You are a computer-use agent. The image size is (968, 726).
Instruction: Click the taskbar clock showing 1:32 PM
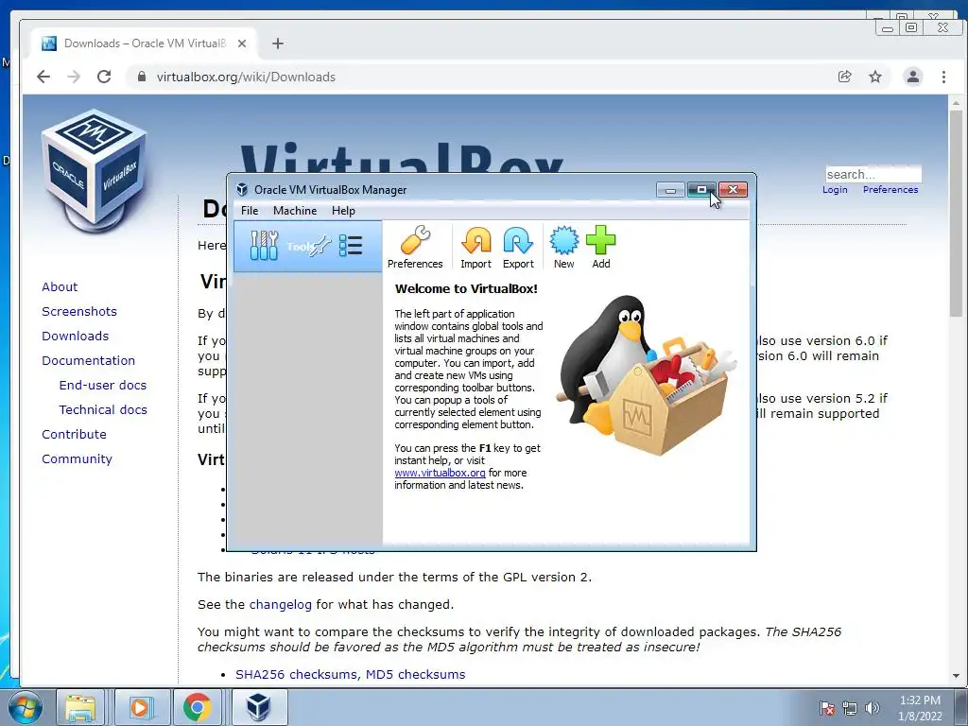point(920,708)
